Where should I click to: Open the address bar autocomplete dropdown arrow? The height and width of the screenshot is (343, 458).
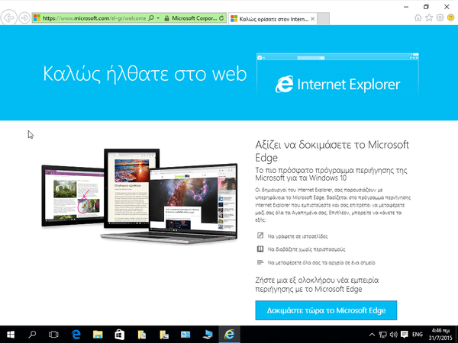(158, 18)
